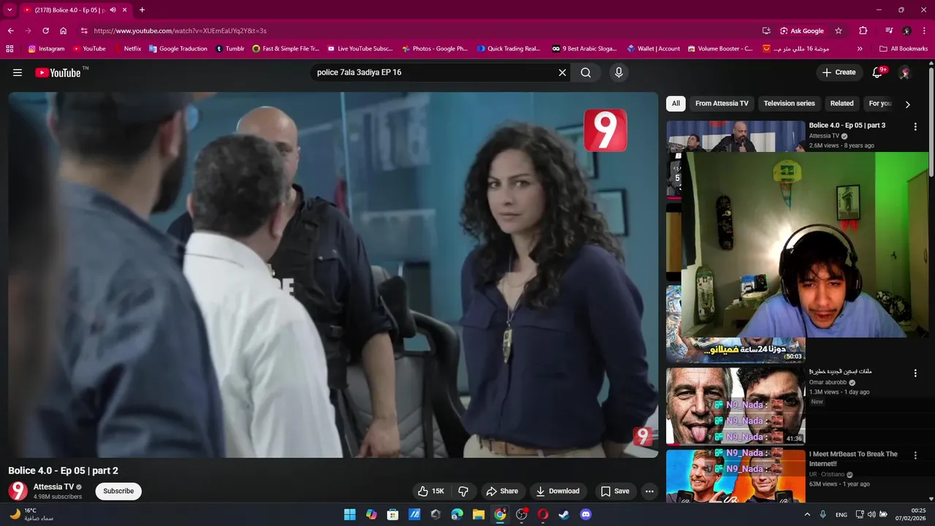Dislike the video with thumbs down
The image size is (935, 526).
pos(463,491)
